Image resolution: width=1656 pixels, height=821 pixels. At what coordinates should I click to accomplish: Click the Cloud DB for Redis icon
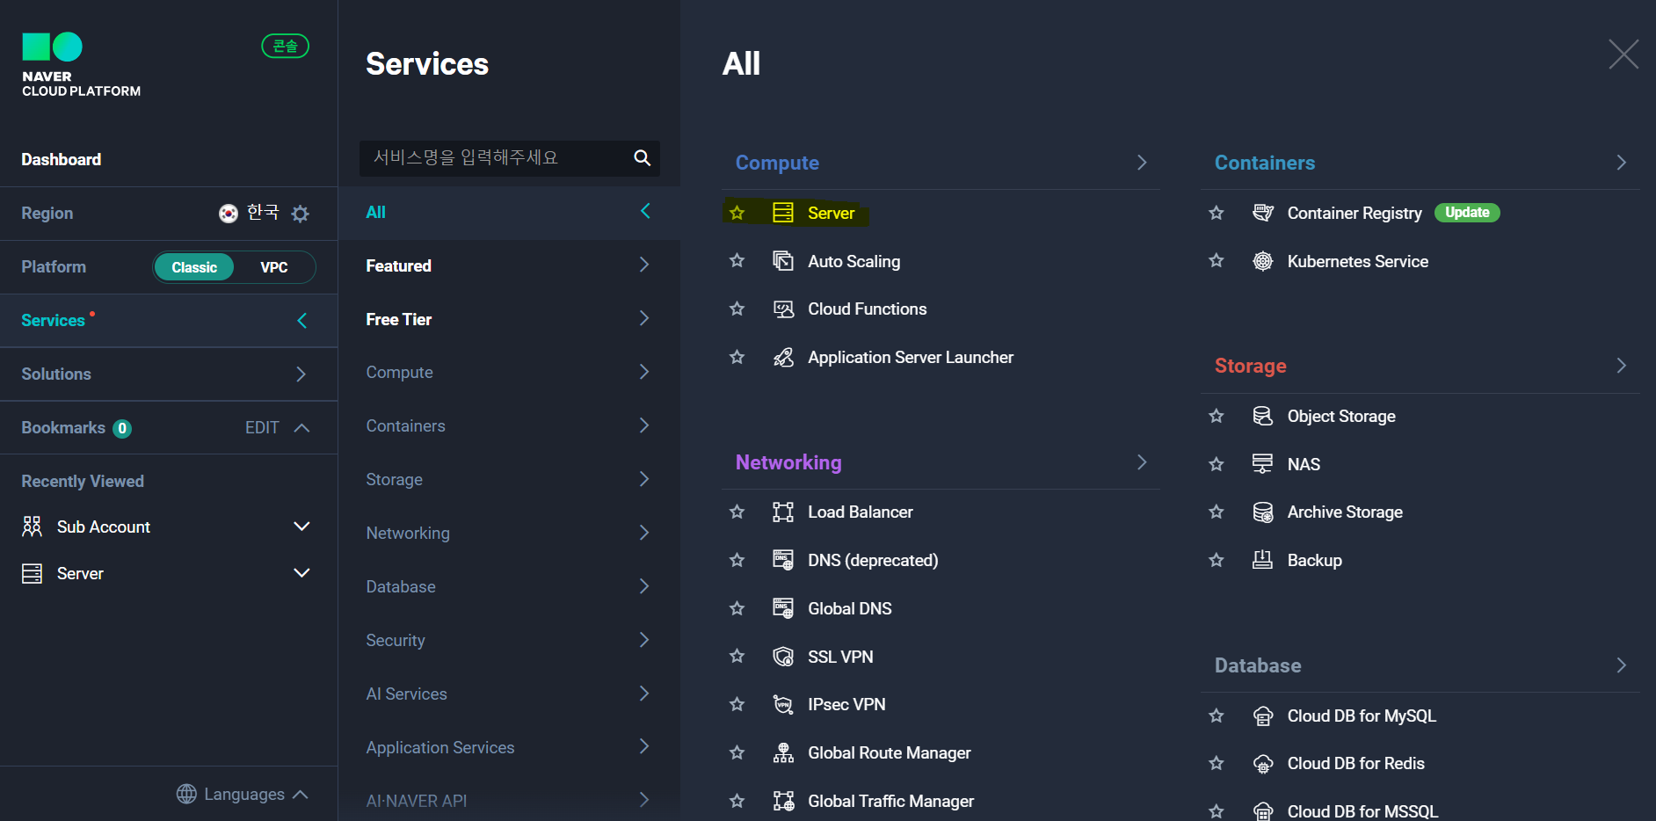[1262, 764]
